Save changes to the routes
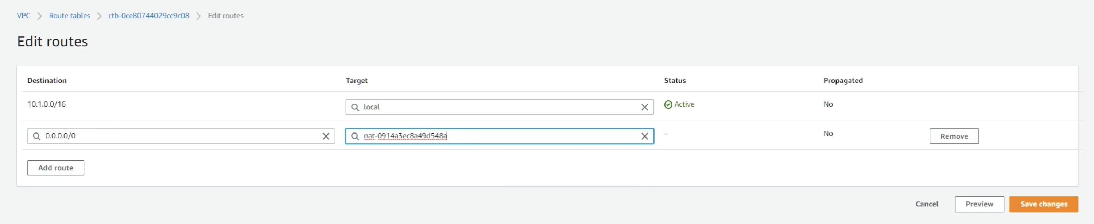This screenshot has height=224, width=1094. 1043,204
